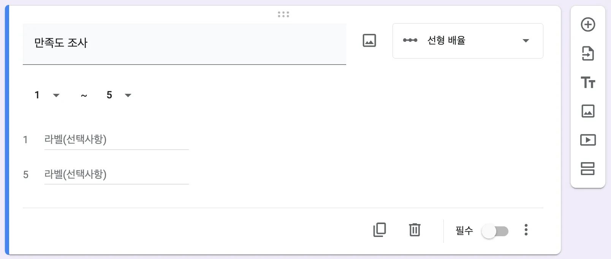Delete the question with trash icon

(x=415, y=230)
